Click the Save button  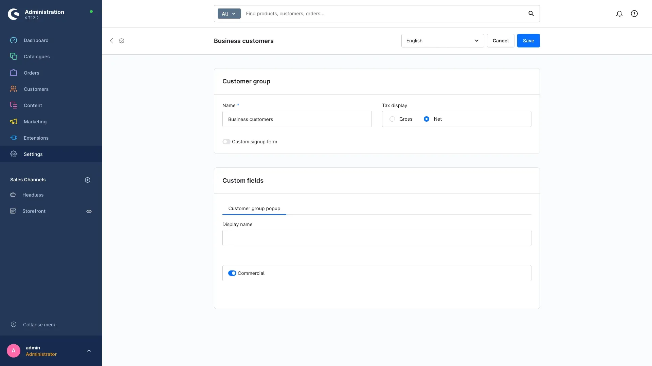point(528,41)
